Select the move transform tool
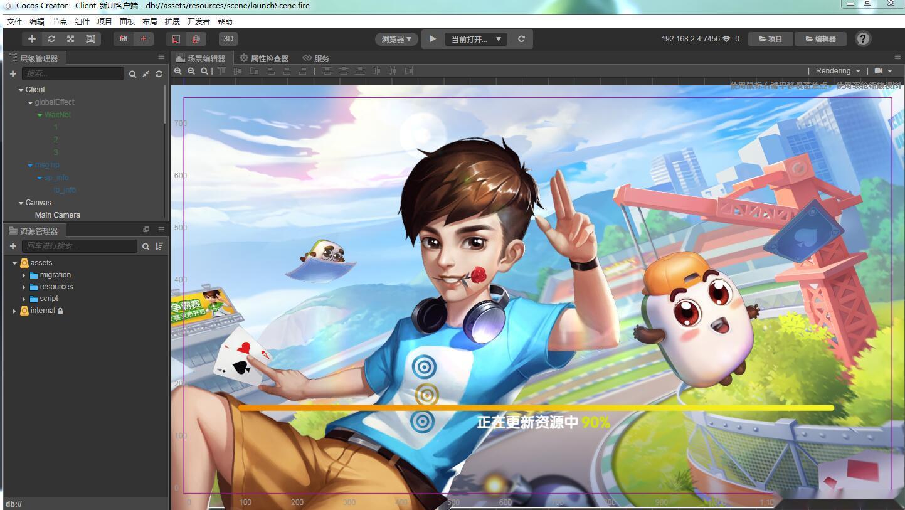Screen dimensions: 905x510 (x=31, y=39)
